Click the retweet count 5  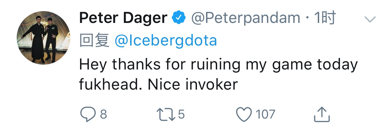[x=181, y=115]
